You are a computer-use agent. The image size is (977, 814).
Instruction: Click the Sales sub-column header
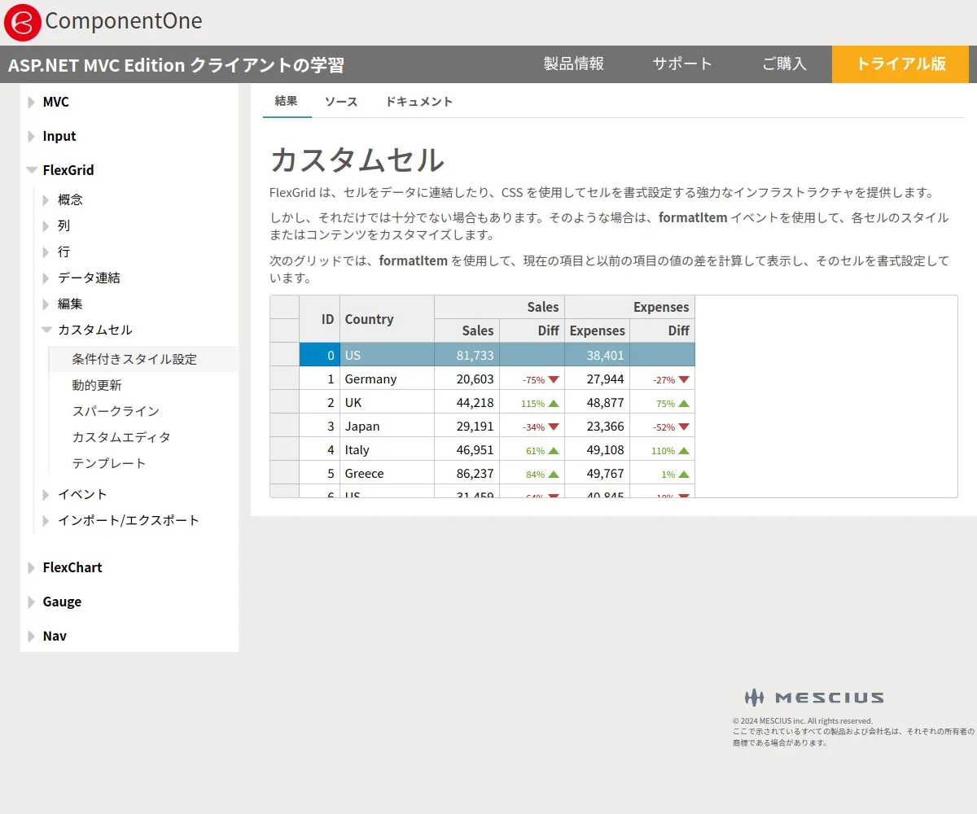tap(467, 330)
